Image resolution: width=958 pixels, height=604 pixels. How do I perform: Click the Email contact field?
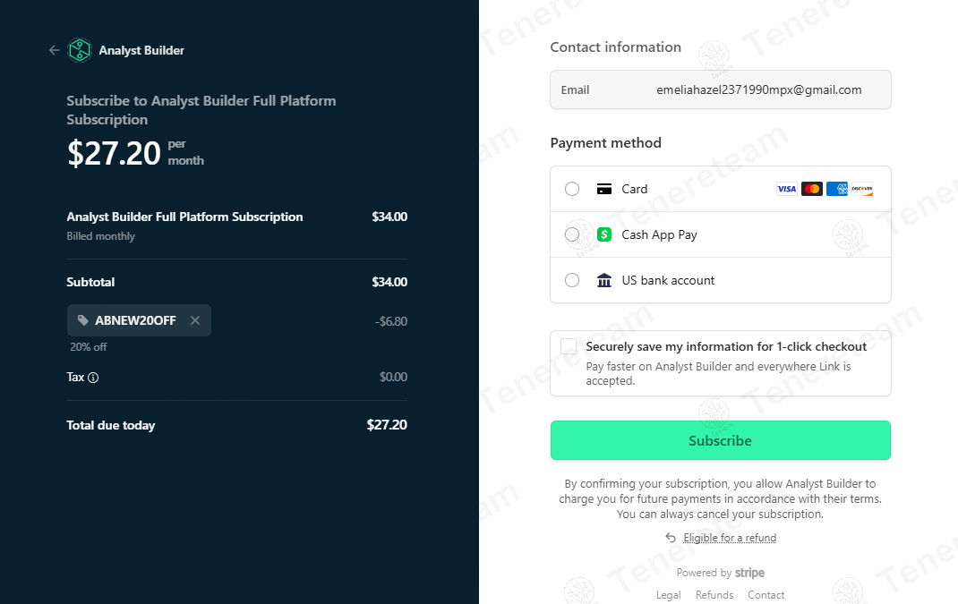pyautogui.click(x=721, y=89)
